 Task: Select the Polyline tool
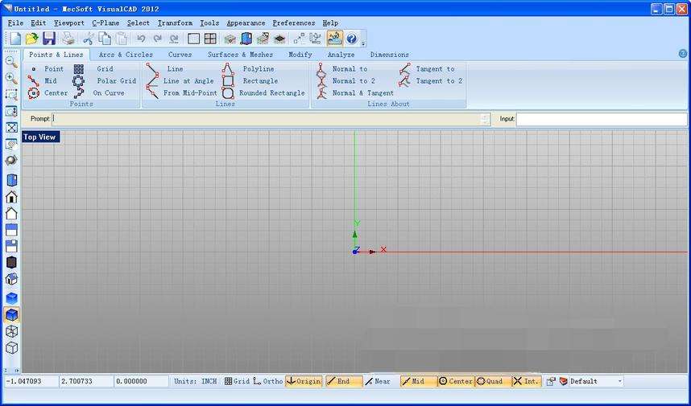pyautogui.click(x=248, y=68)
